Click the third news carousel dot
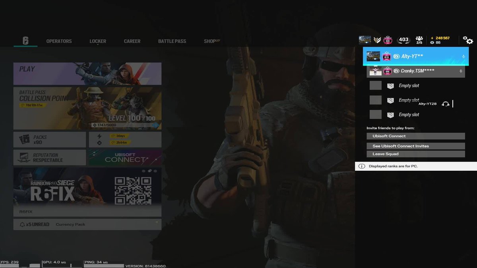This screenshot has height=268, width=477. (x=155, y=171)
